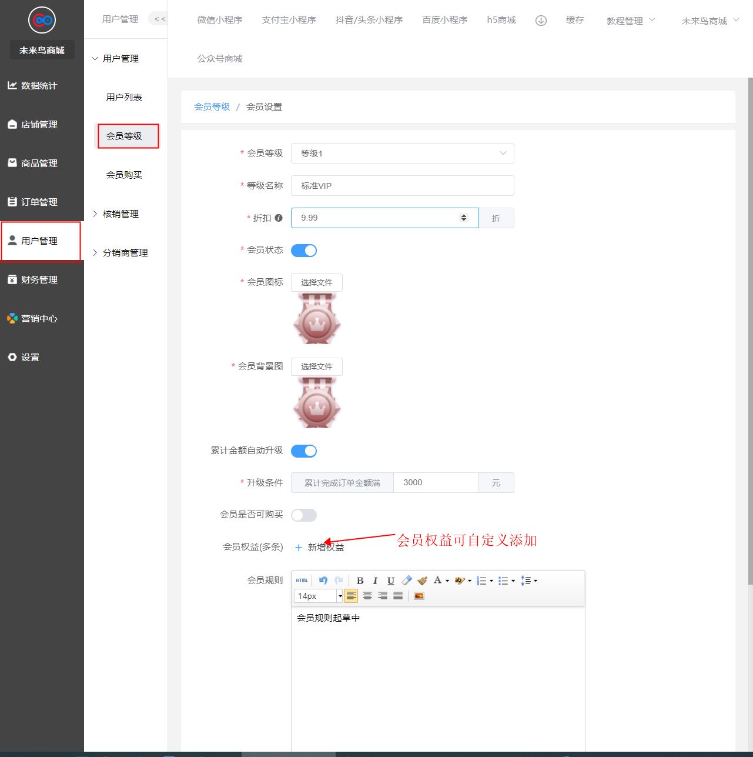Click the download icon in top bar
Viewport: 753px width, 757px height.
coord(541,21)
